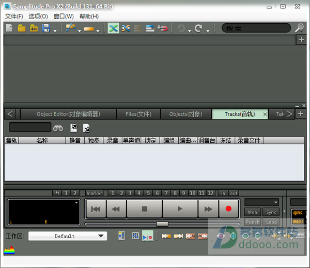The image size is (310, 268).
Task: Start playback with the play button
Action: (180, 209)
